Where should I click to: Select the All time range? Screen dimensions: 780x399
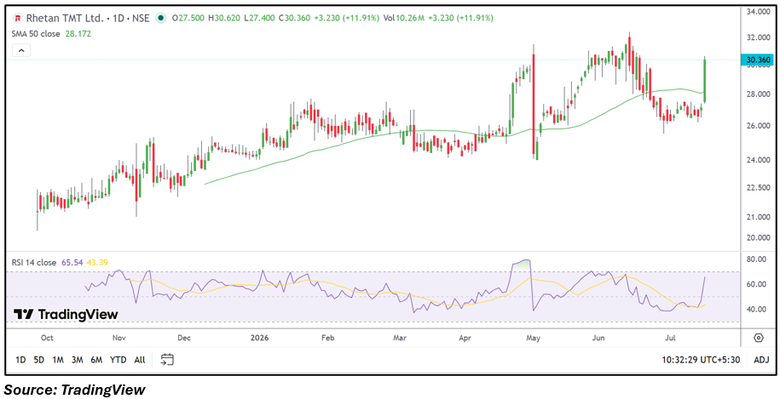(140, 360)
